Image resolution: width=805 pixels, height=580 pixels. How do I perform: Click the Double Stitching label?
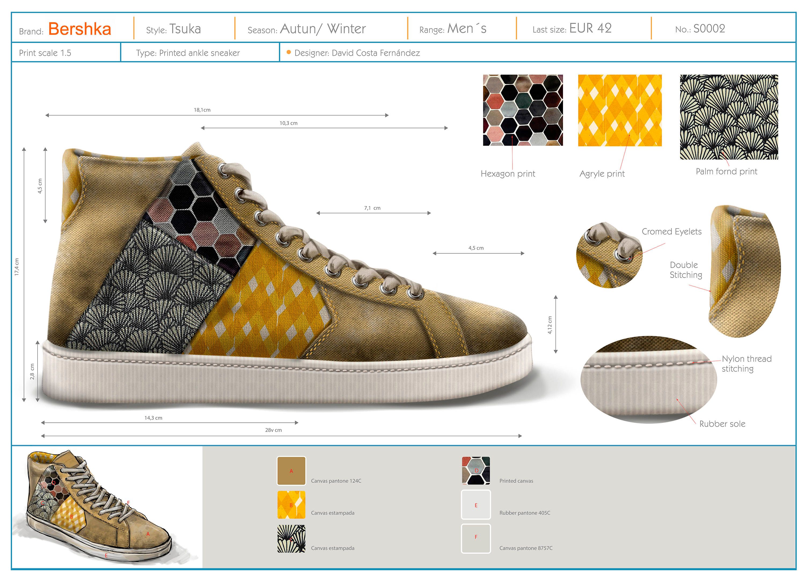(x=686, y=270)
